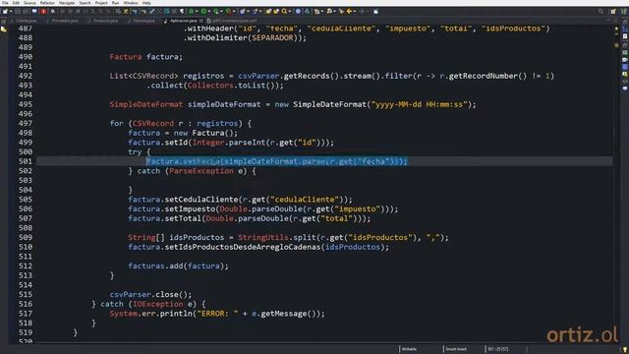Click the Search magnifier toolbar icon

click(284, 11)
